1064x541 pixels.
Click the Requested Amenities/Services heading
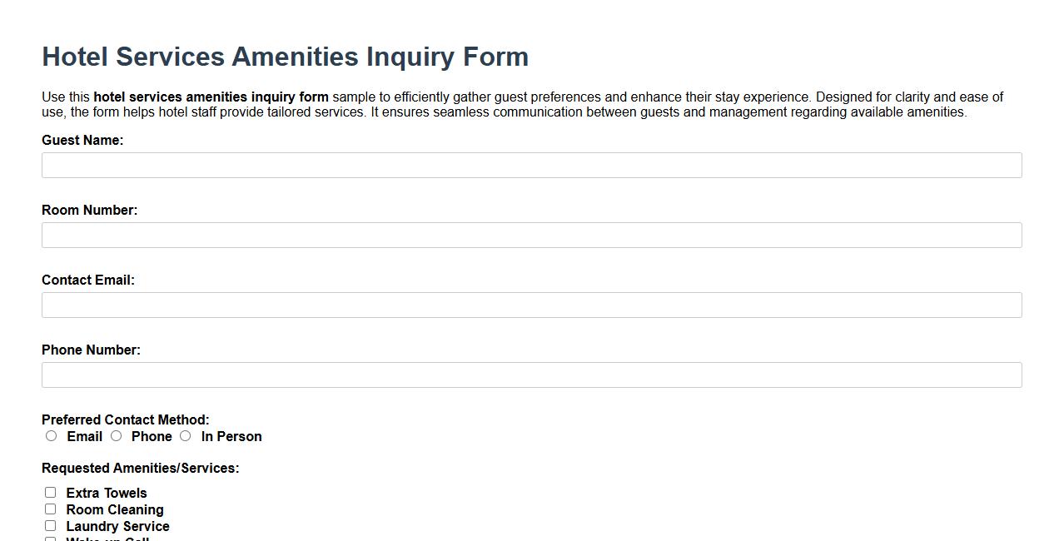point(140,468)
